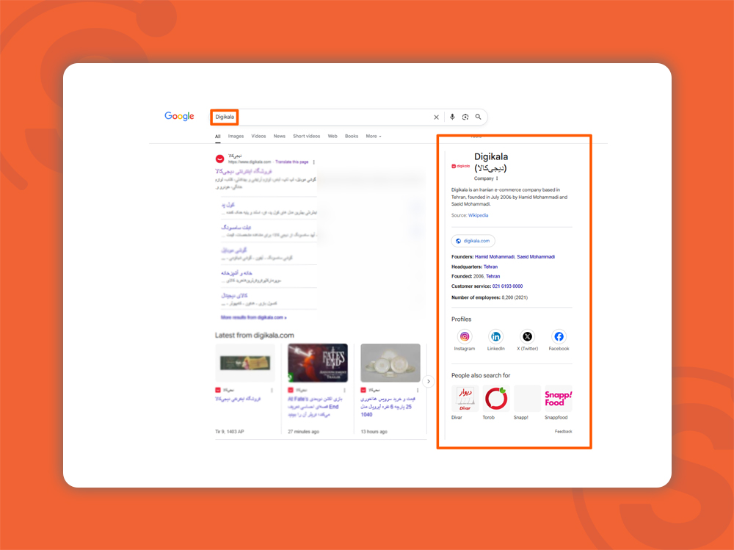
Task: Call customer service 021 6193 0000
Action: point(507,286)
